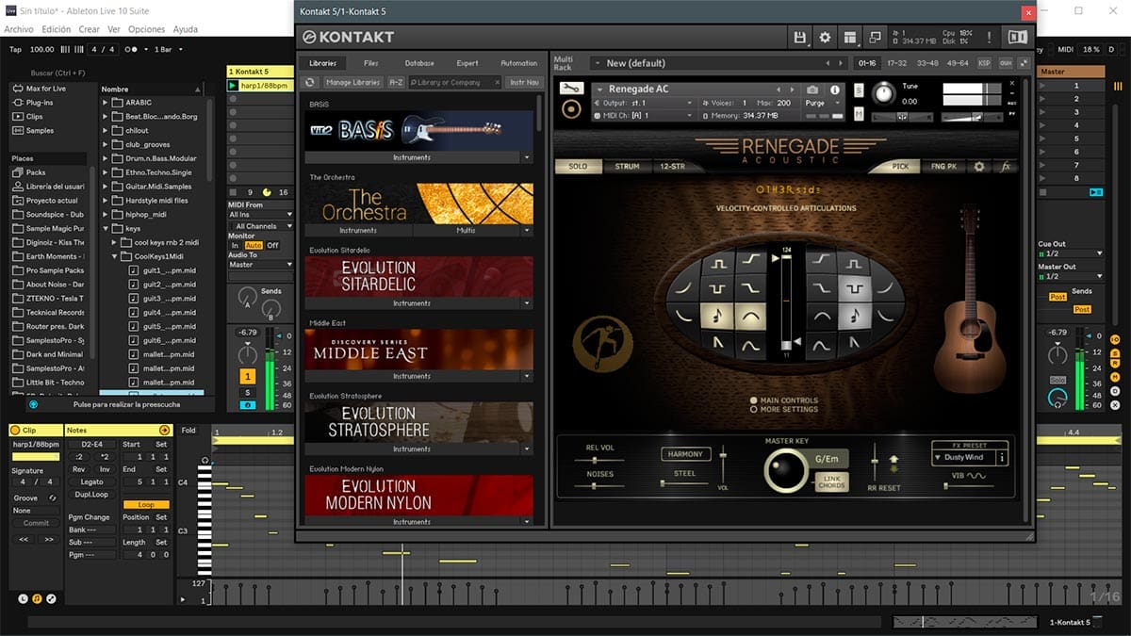Click Library or Company search field
The image size is (1131, 636).
click(x=454, y=82)
